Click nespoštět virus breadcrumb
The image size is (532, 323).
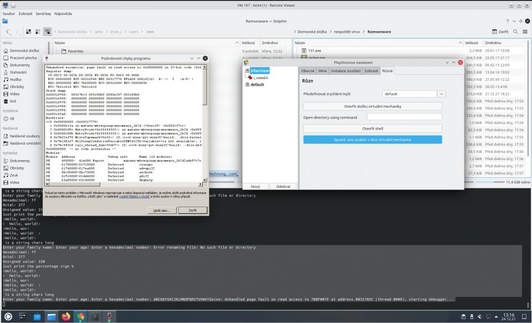[347, 32]
